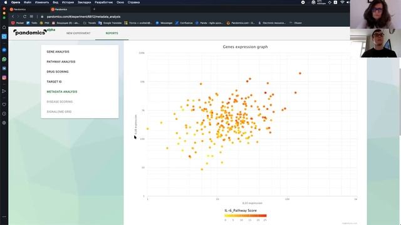This screenshot has width=401, height=225.
Task: Open History clock icon in sidebar
Action: point(4,114)
